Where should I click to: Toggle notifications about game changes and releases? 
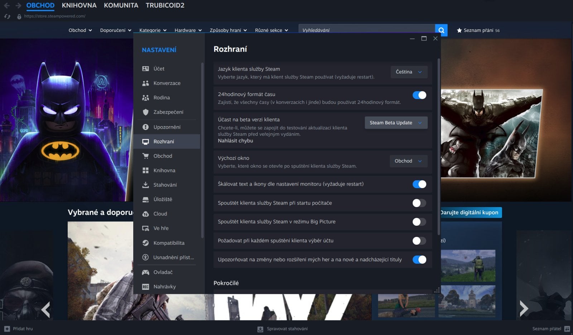[x=419, y=259]
